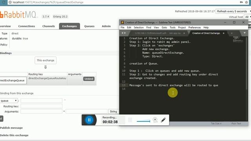Switch to the Microsoft soft file tab

pyautogui.click(x=150, y=33)
